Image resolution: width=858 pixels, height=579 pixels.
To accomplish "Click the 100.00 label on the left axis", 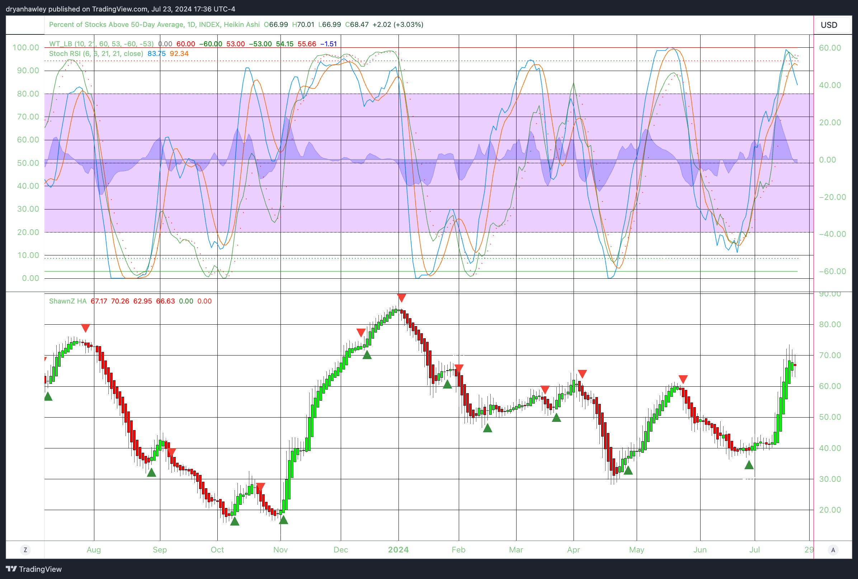I will [x=26, y=48].
